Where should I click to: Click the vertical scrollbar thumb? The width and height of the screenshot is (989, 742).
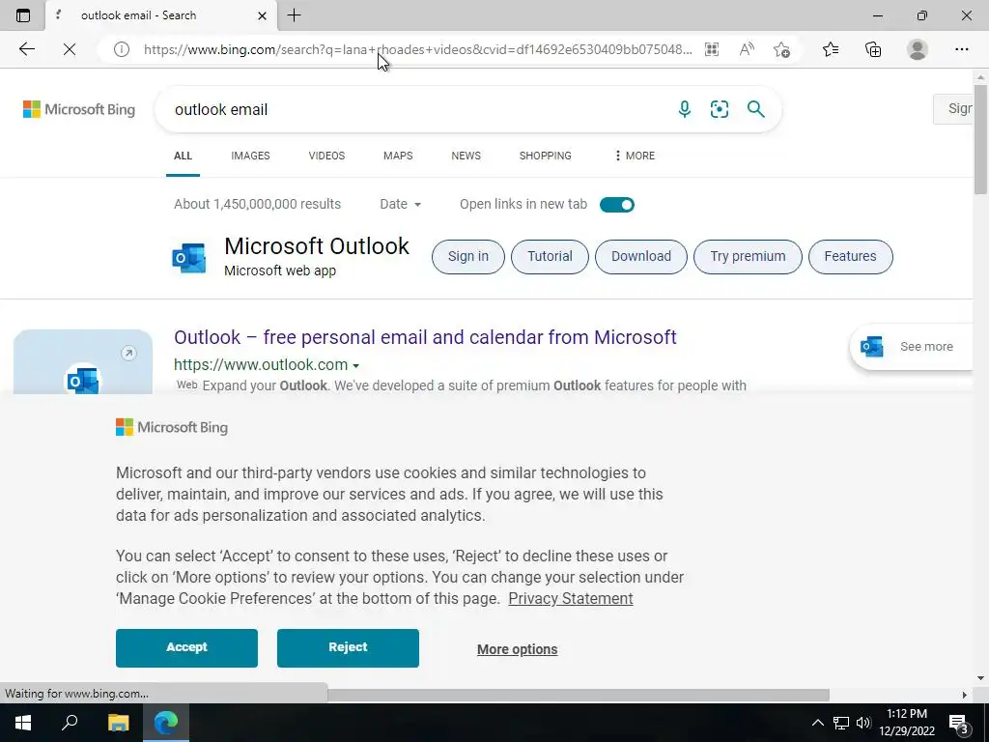point(981,139)
